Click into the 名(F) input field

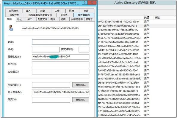point(46,50)
